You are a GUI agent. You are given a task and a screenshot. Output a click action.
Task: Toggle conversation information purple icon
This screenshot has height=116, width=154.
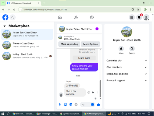pyautogui.click(x=97, y=29)
